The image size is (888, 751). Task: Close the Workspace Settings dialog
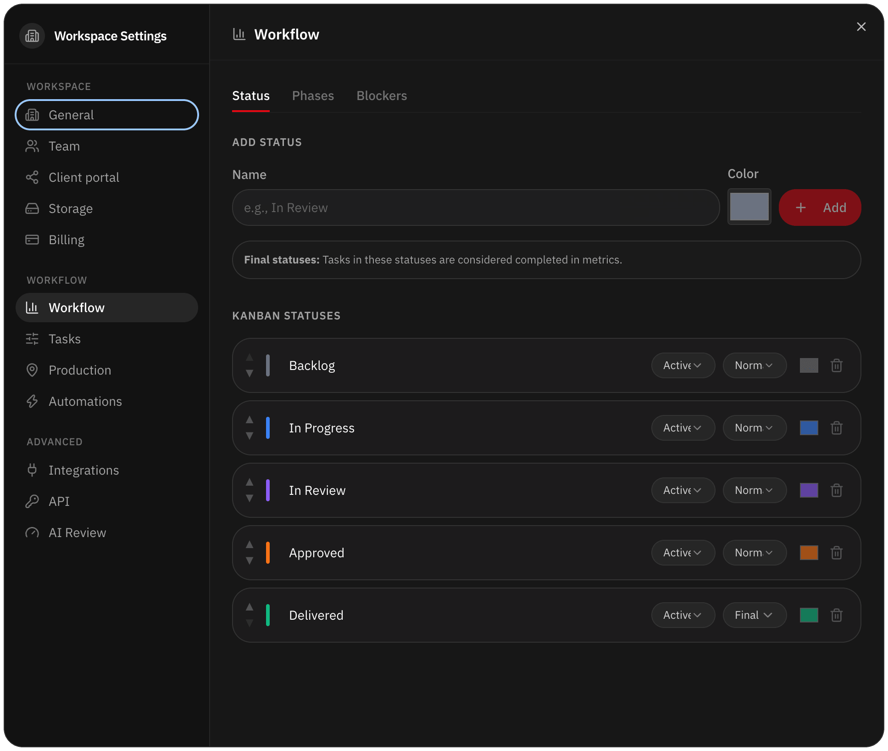coord(861,27)
